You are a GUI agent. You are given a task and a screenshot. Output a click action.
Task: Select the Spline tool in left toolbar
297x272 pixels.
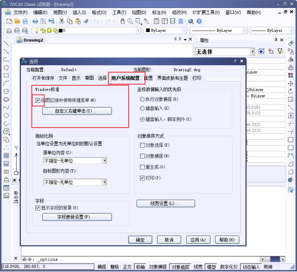click(x=6, y=108)
